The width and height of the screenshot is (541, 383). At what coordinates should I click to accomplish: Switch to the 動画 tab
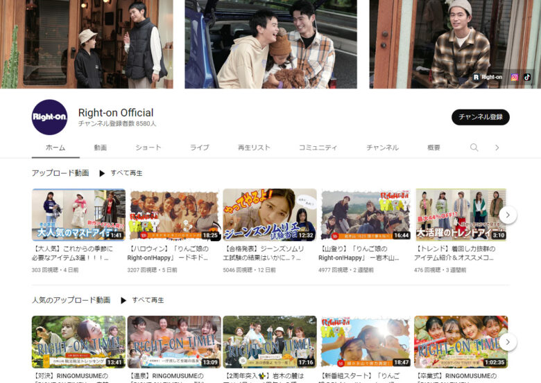(x=101, y=148)
